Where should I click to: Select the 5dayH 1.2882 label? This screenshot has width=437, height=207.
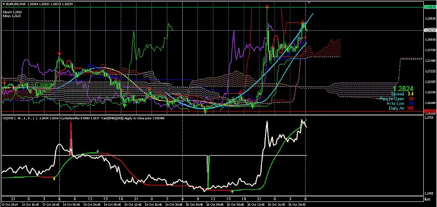(12, 12)
